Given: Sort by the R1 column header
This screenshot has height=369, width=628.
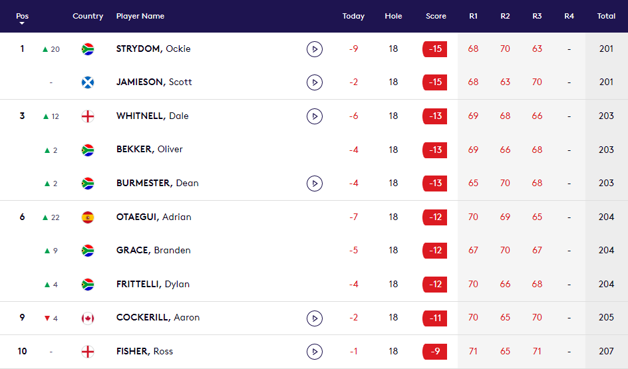Looking at the screenshot, I should pos(473,16).
